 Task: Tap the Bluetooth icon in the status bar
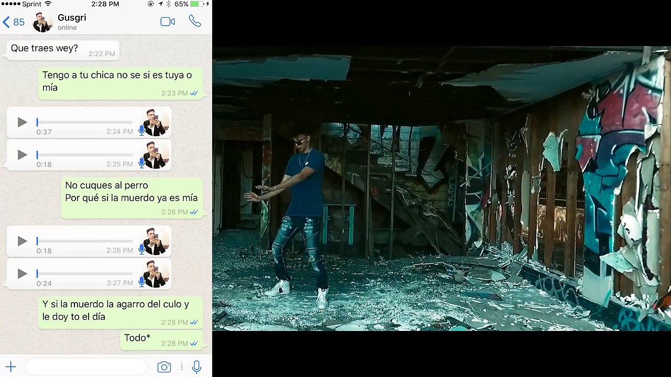click(x=168, y=4)
